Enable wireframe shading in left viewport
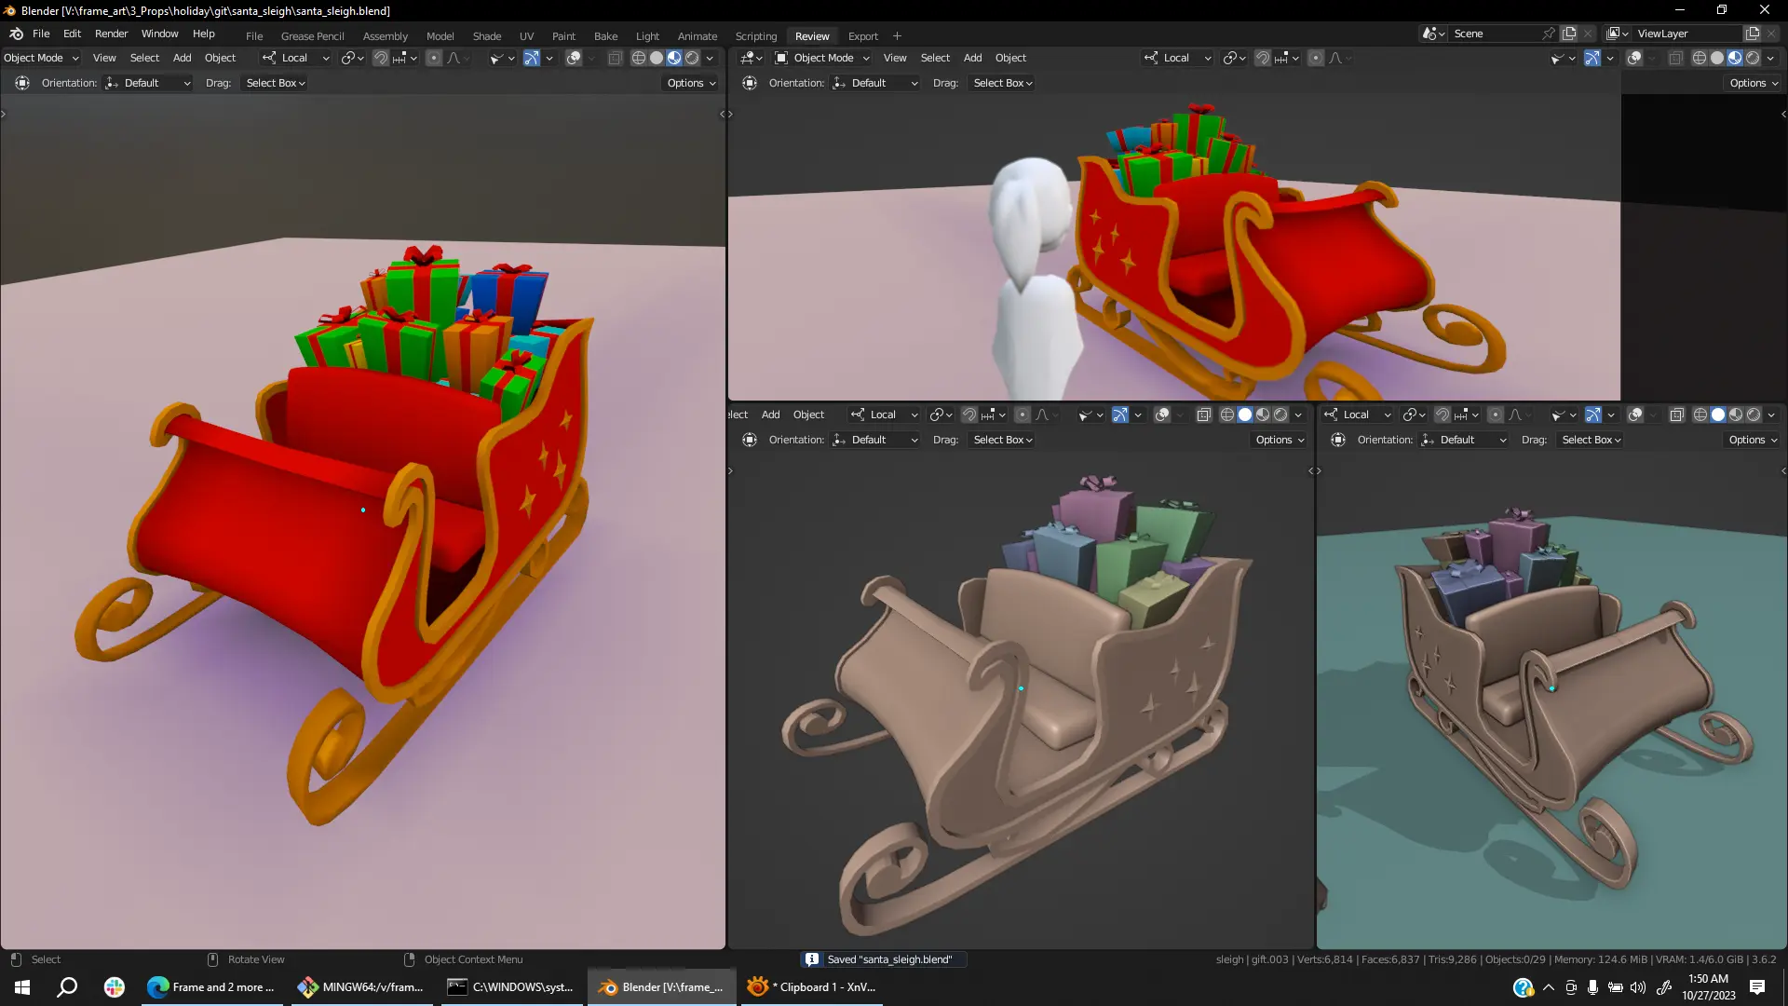The height and width of the screenshot is (1006, 1788). click(x=638, y=58)
